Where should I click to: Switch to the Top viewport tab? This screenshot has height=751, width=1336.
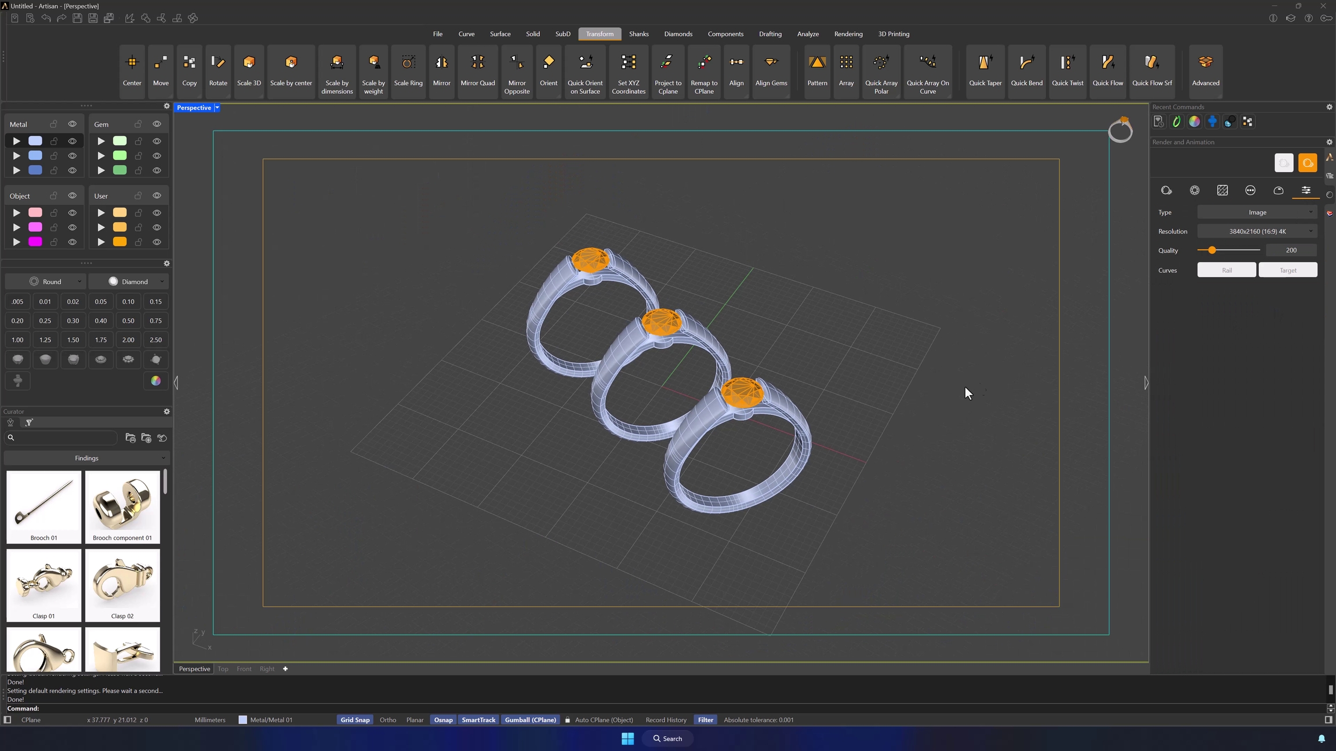223,669
